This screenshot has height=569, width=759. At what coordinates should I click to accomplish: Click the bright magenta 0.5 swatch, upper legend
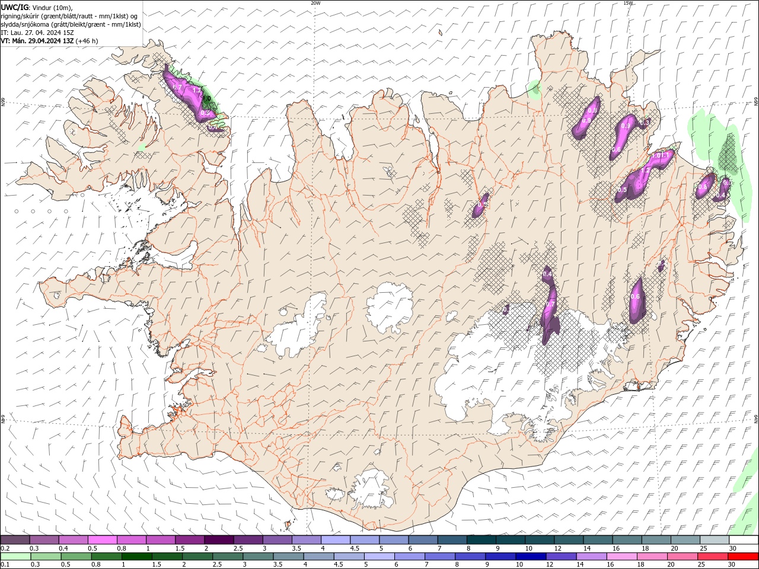pos(102,540)
